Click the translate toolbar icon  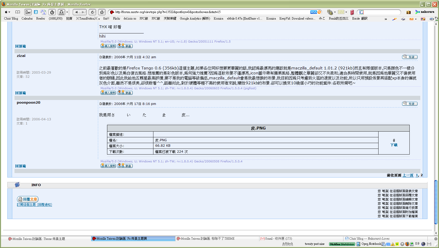coord(43,12)
